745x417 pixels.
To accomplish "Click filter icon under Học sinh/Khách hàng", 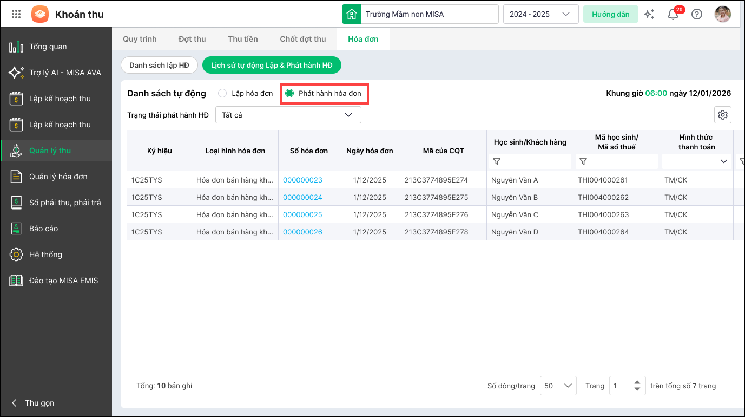I will tap(497, 161).
